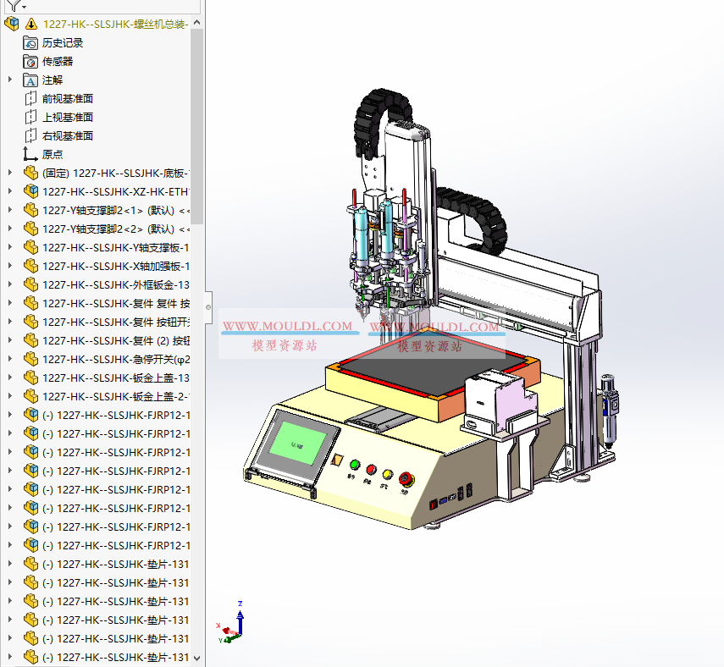Image resolution: width=724 pixels, height=667 pixels.
Task: Click the 原点 (Origin) icon
Action: click(30, 154)
